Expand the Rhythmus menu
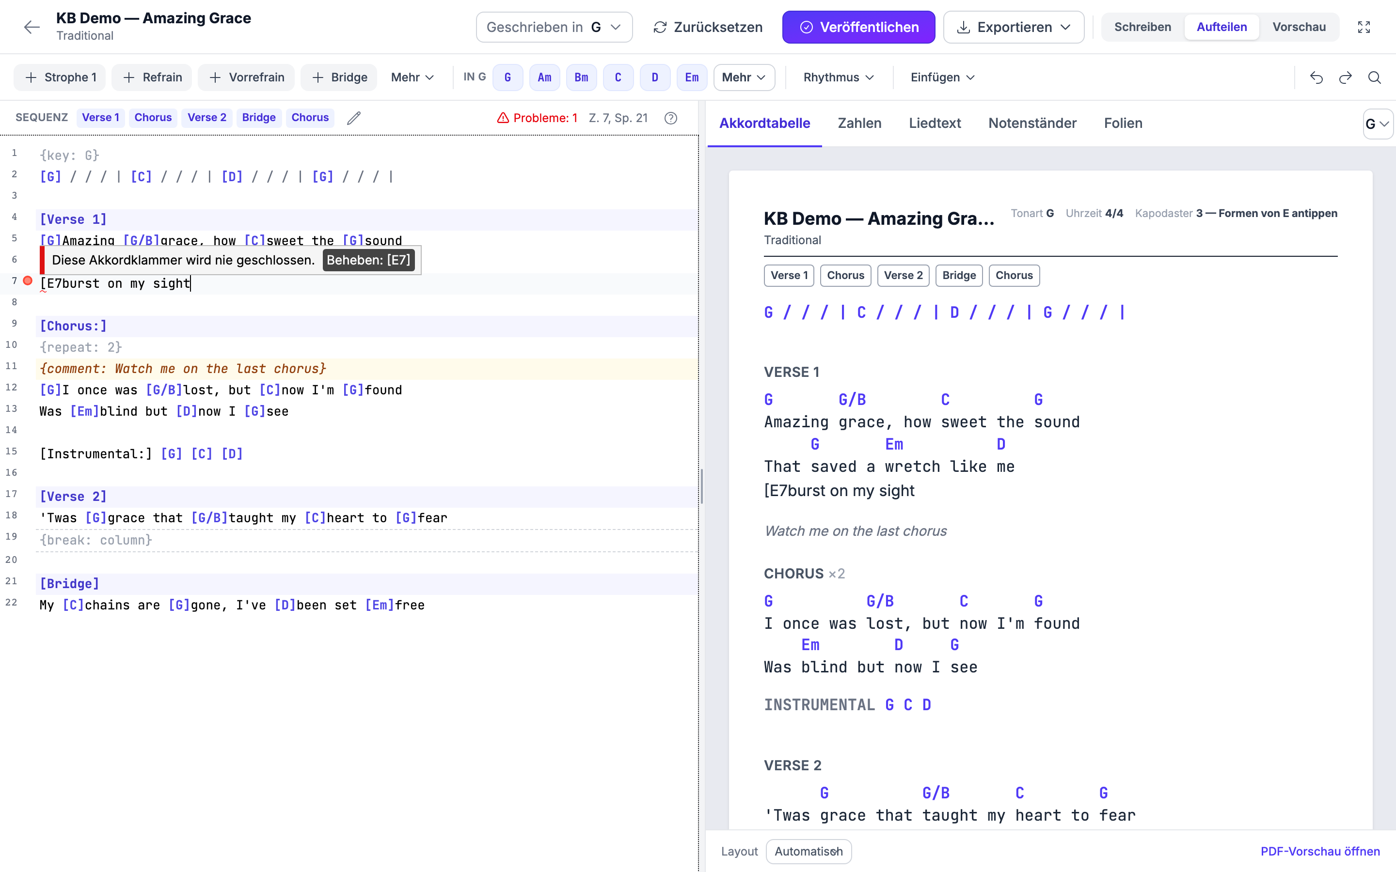This screenshot has width=1396, height=872. 838,78
